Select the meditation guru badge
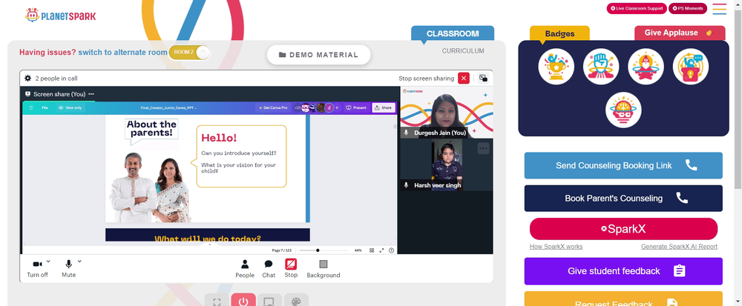Screen dimensions: 742x306 point(646,67)
